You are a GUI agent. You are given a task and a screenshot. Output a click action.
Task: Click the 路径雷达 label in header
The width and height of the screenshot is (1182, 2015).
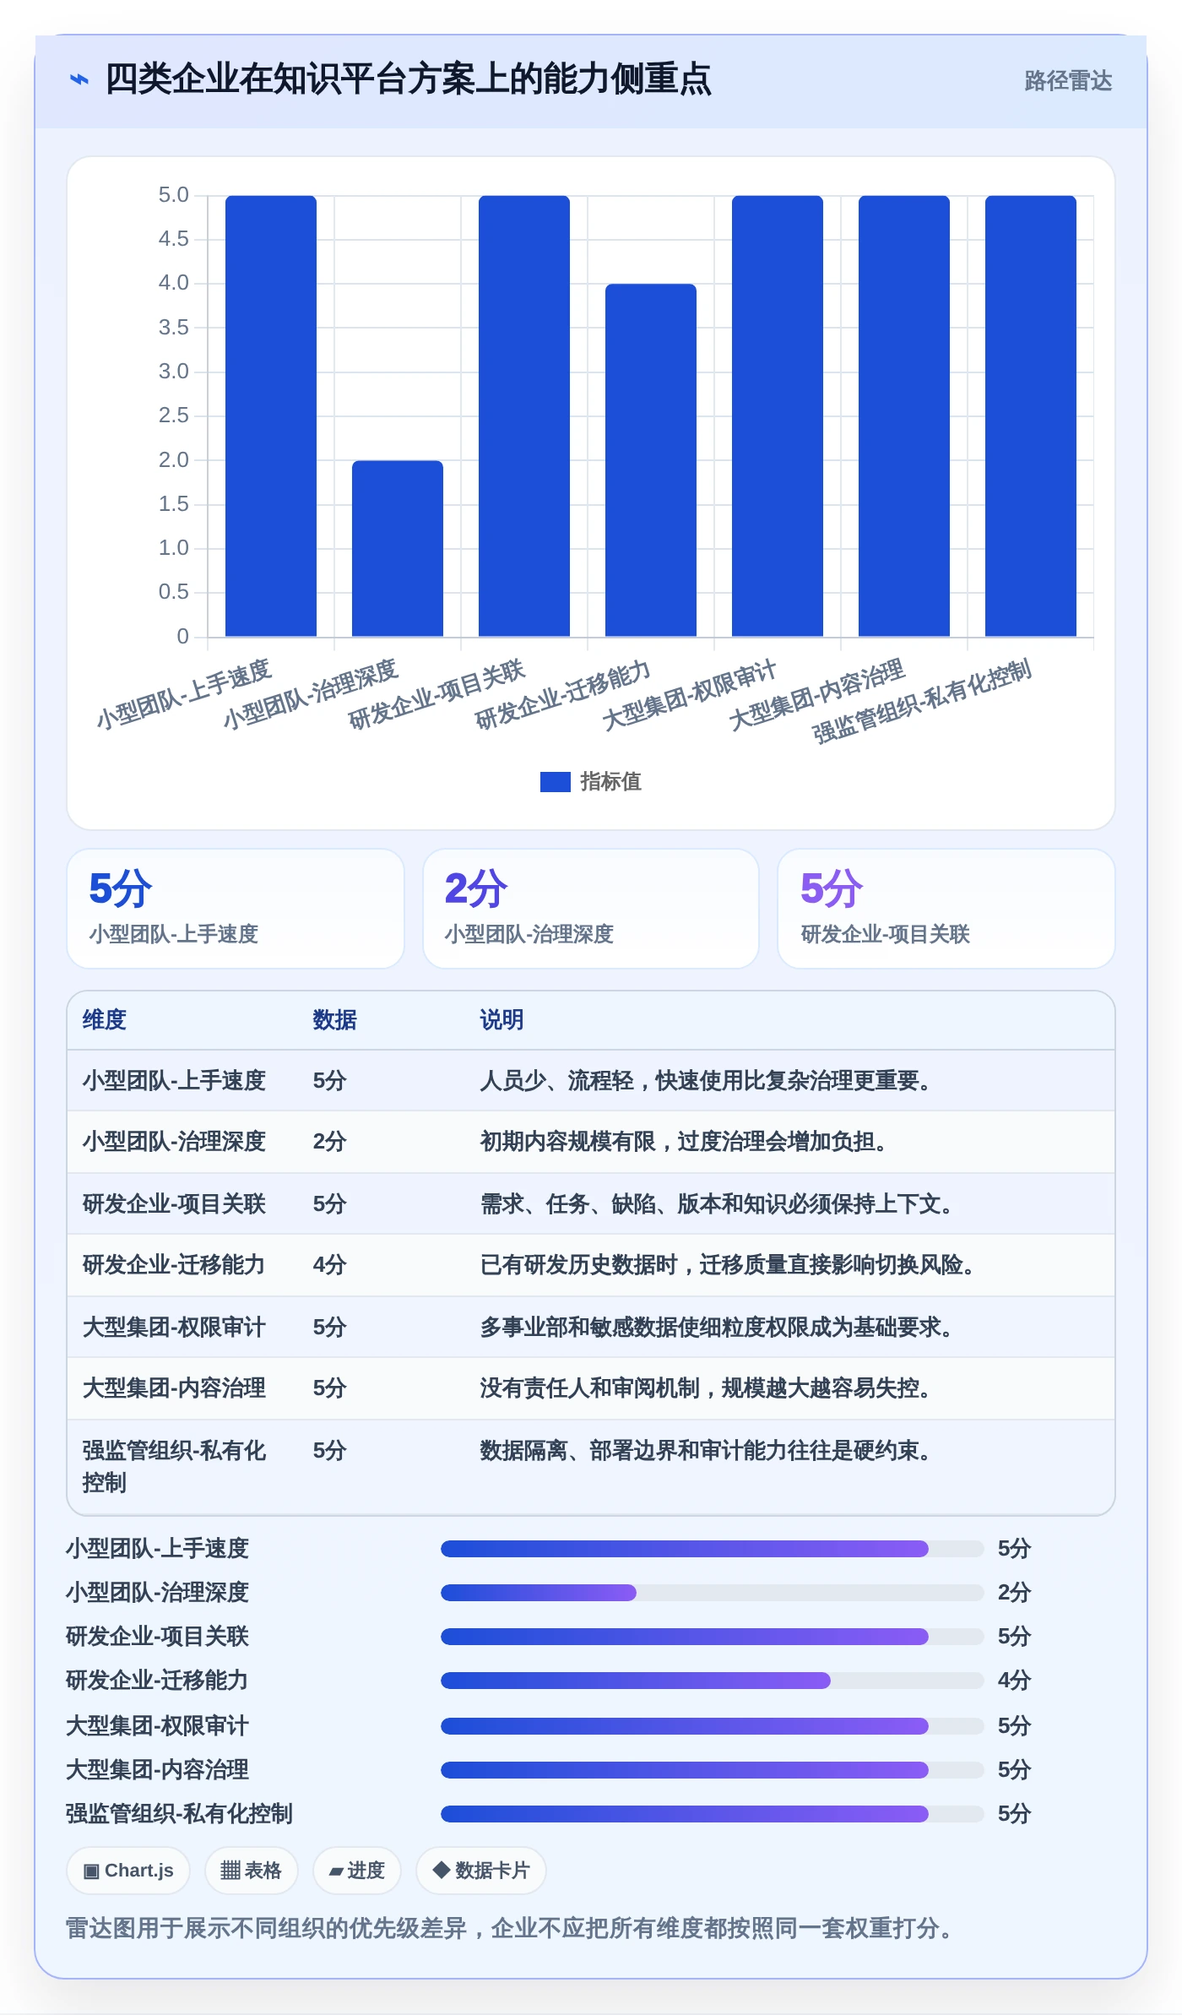[x=1068, y=81]
